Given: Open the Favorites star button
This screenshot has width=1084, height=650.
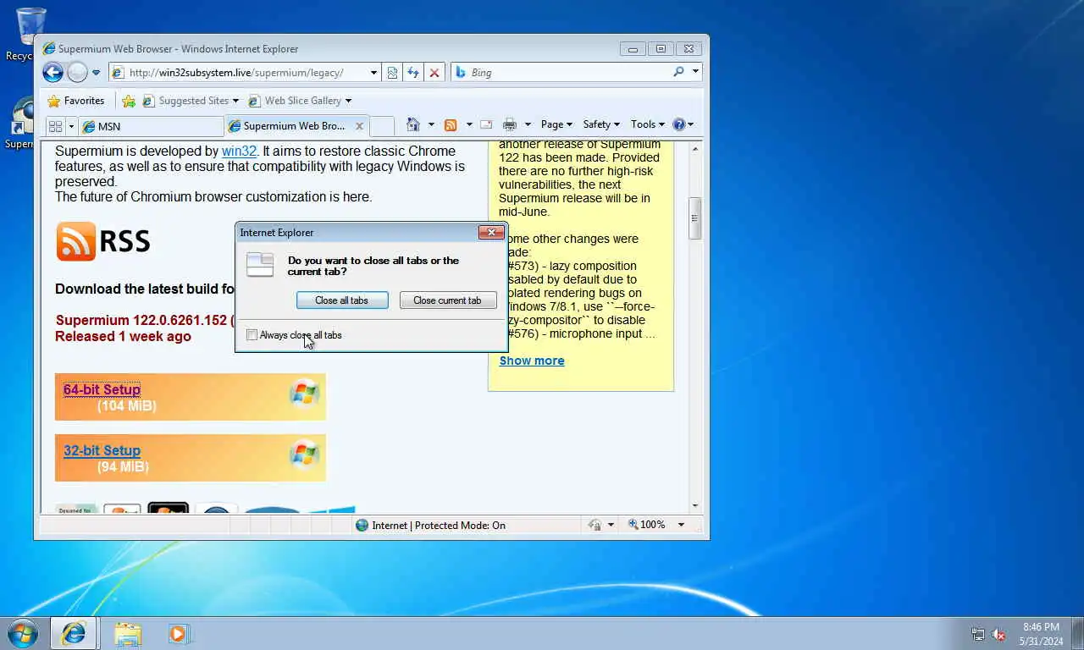Looking at the screenshot, I should pos(76,101).
